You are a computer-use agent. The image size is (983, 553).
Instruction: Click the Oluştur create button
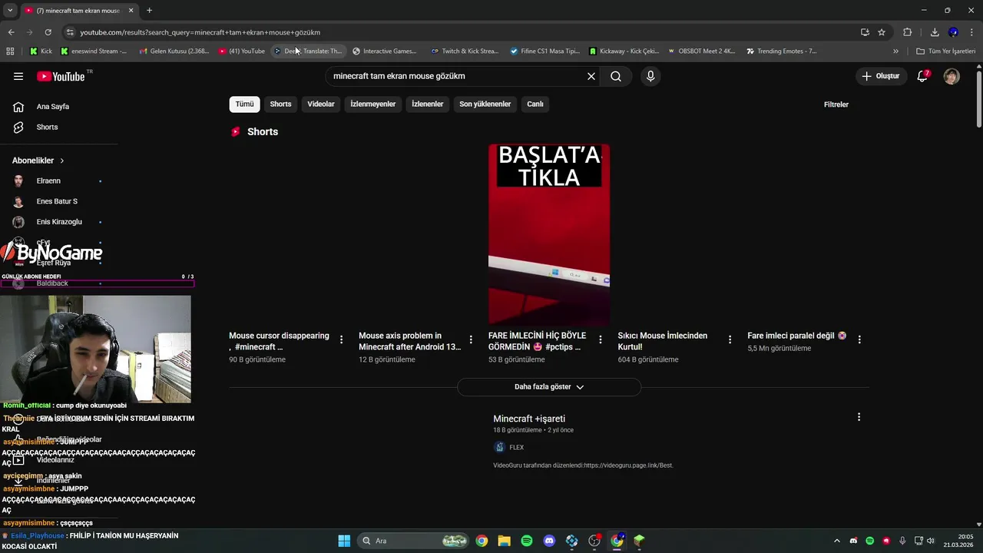[880, 76]
